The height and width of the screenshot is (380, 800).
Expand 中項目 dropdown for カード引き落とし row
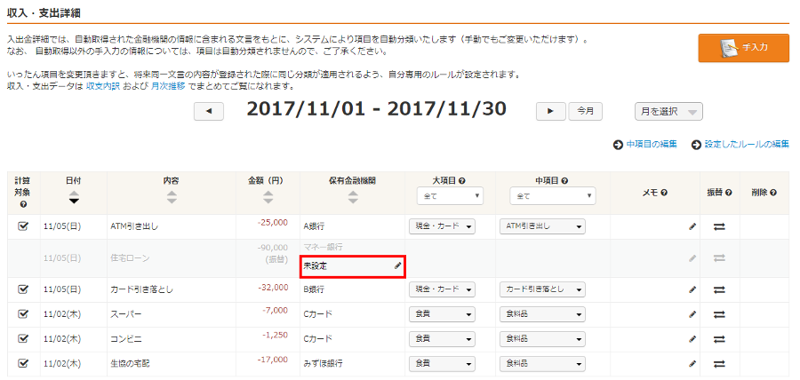point(542,289)
